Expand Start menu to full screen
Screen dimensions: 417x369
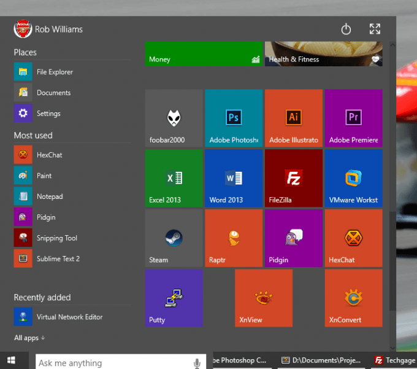coord(375,29)
